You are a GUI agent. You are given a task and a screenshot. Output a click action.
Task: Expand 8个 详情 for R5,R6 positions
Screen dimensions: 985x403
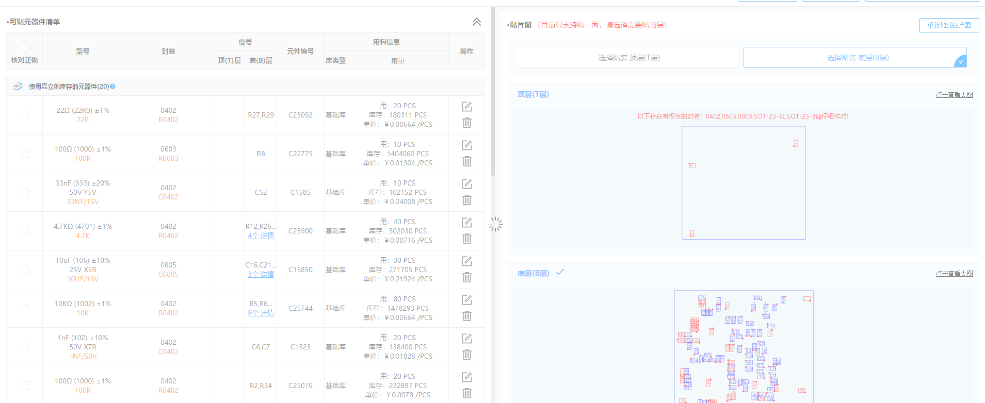(x=261, y=313)
